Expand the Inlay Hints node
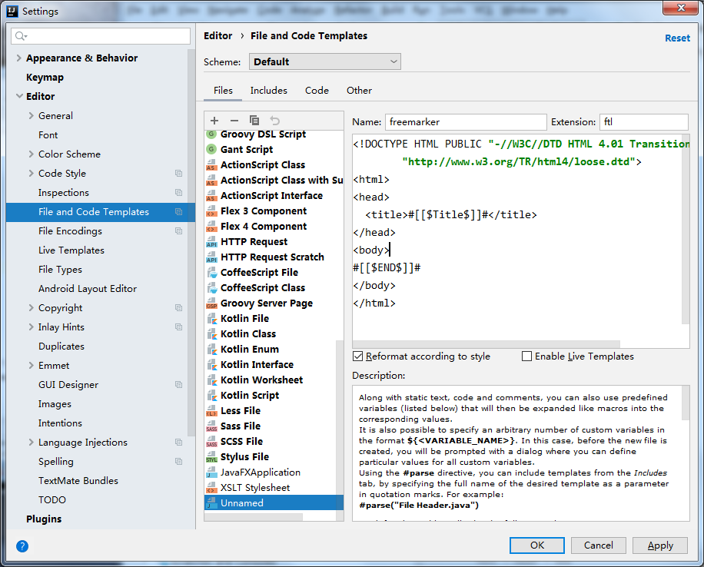The height and width of the screenshot is (567, 704). [31, 327]
